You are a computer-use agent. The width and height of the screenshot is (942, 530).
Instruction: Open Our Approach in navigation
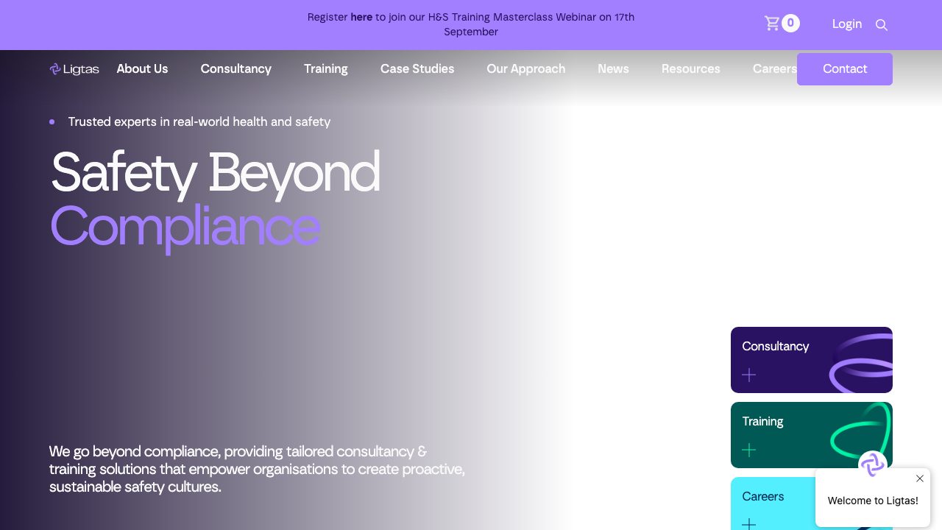pos(526,68)
